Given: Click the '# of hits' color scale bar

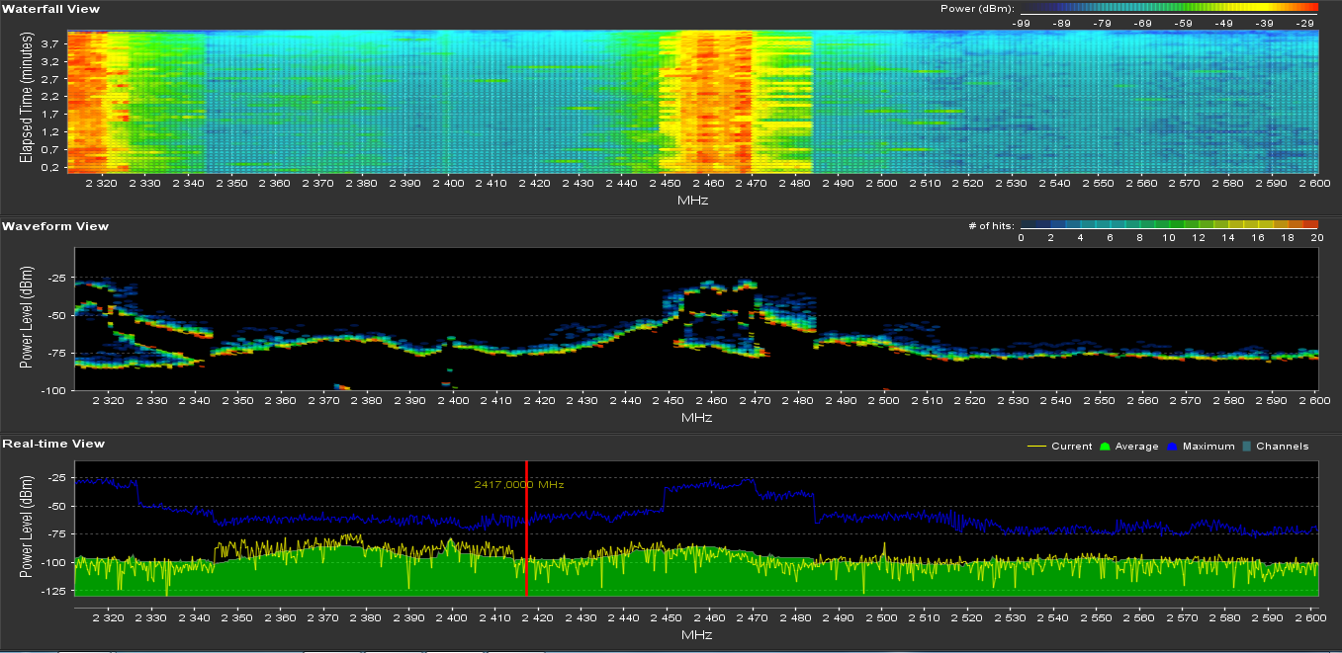Looking at the screenshot, I should click(1168, 225).
